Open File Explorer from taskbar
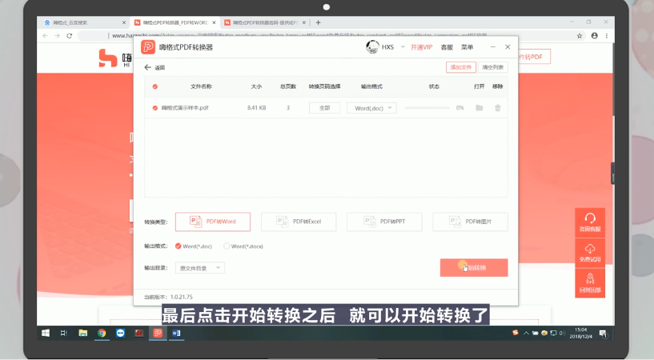The image size is (654, 360). pos(83,333)
